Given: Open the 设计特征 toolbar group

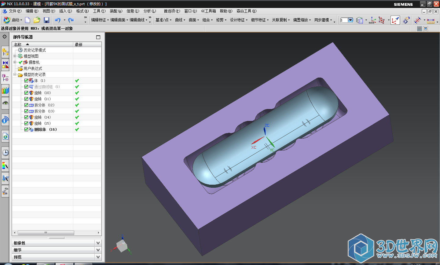Looking at the screenshot, I should point(239,20).
